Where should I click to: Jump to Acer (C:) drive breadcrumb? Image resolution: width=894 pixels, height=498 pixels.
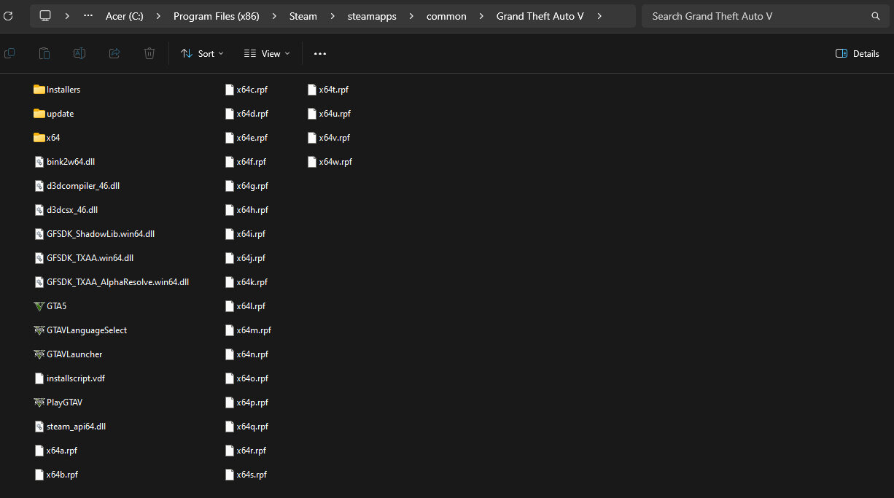tap(123, 16)
